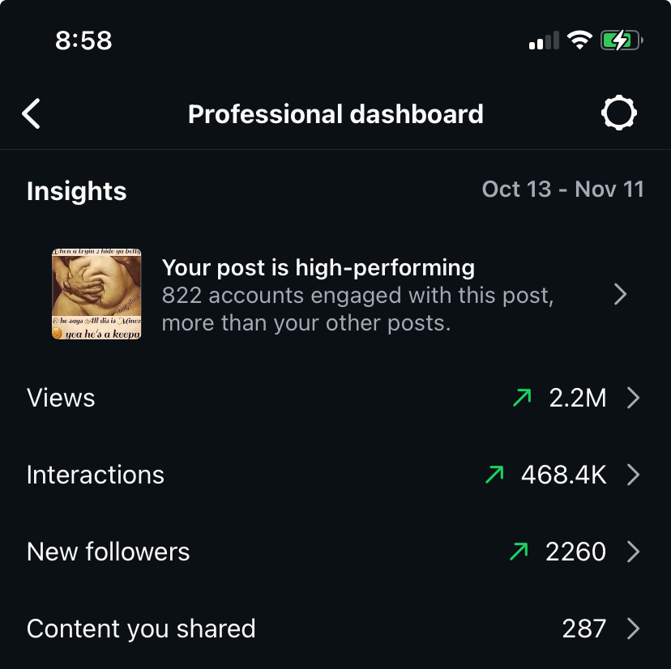
Task: Expand the New followers row chevron
Action: (x=634, y=552)
